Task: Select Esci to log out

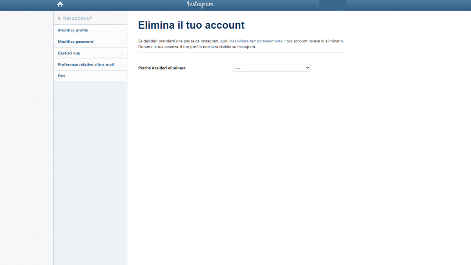Action: [x=90, y=76]
